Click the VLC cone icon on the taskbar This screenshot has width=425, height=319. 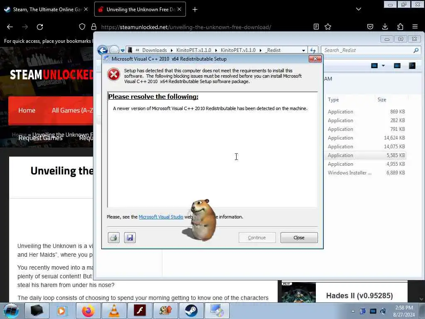(x=114, y=311)
